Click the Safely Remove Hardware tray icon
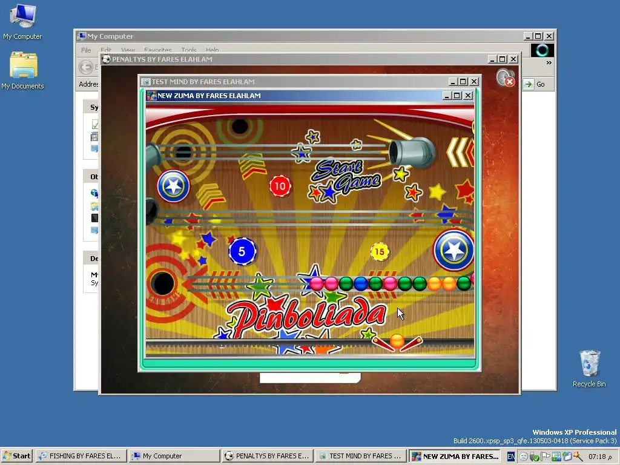The height and width of the screenshot is (465, 620). pos(534,457)
